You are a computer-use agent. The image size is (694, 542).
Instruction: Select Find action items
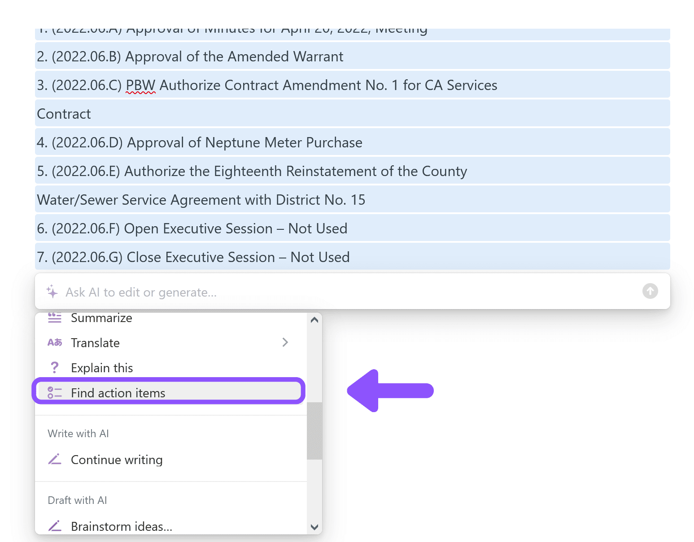pos(169,393)
